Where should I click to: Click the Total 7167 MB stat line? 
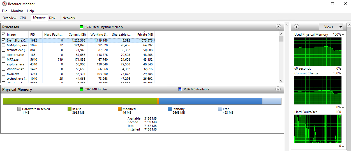click(x=142, y=126)
